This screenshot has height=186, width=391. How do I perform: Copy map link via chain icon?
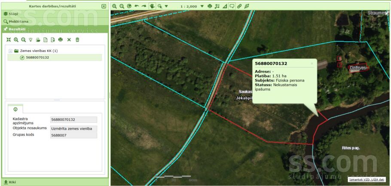point(239,6)
